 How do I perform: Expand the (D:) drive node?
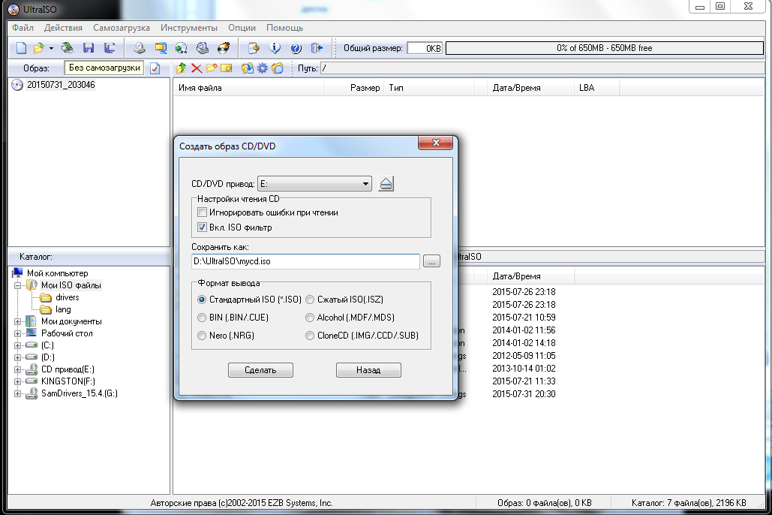[x=18, y=357]
